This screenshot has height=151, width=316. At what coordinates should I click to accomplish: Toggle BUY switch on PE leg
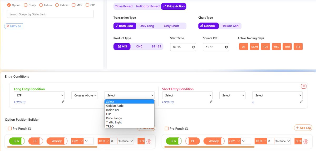coord(174,141)
